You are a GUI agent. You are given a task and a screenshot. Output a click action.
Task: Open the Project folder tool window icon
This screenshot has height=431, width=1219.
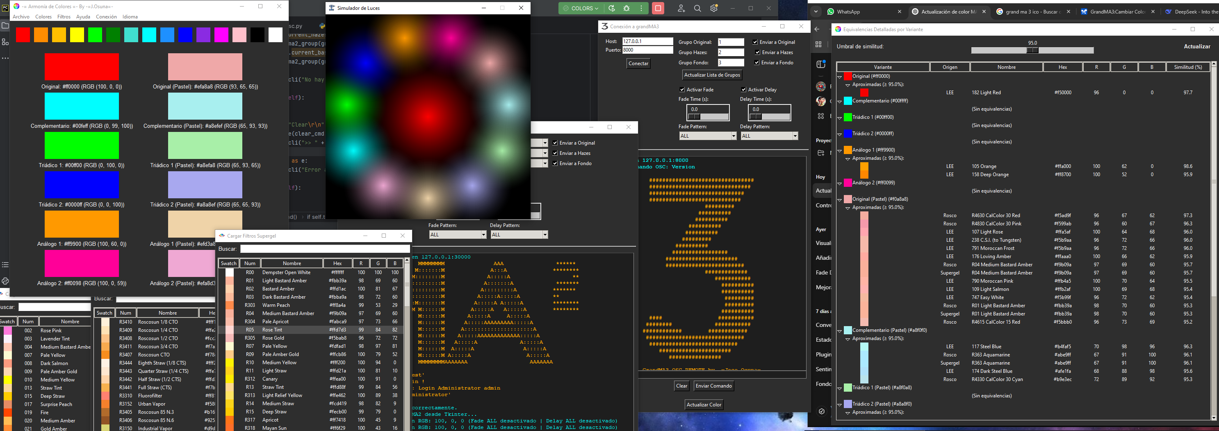(5, 25)
